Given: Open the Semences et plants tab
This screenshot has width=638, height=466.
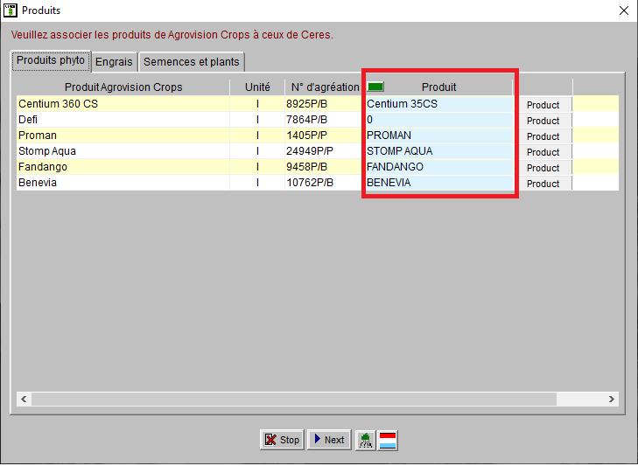Looking at the screenshot, I should tap(192, 62).
